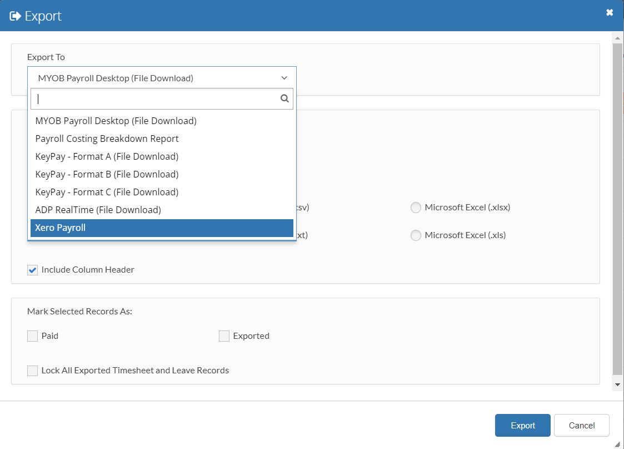Click the search magnifier icon in dropdown

(x=284, y=98)
